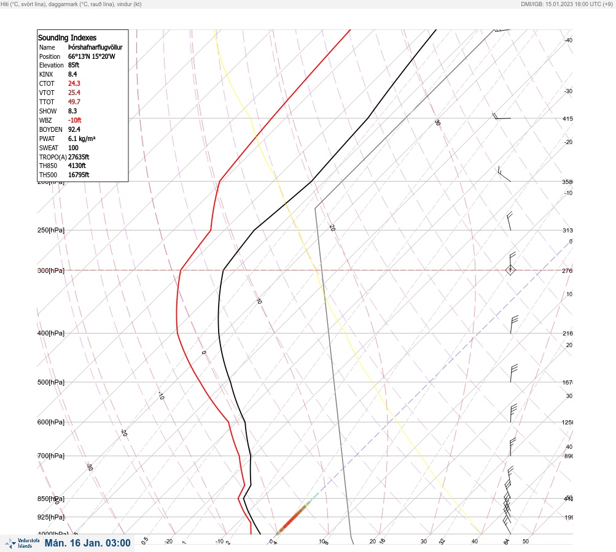
Task: Click the red TTOT value 49.7
Action: (74, 102)
